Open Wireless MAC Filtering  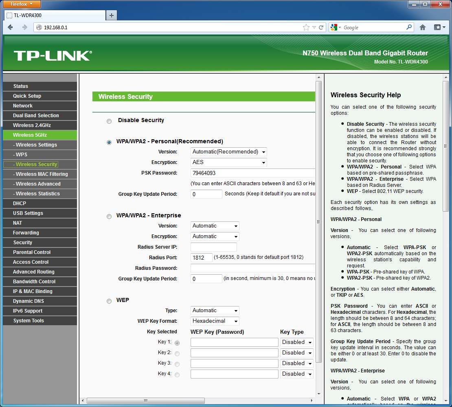coord(40,174)
